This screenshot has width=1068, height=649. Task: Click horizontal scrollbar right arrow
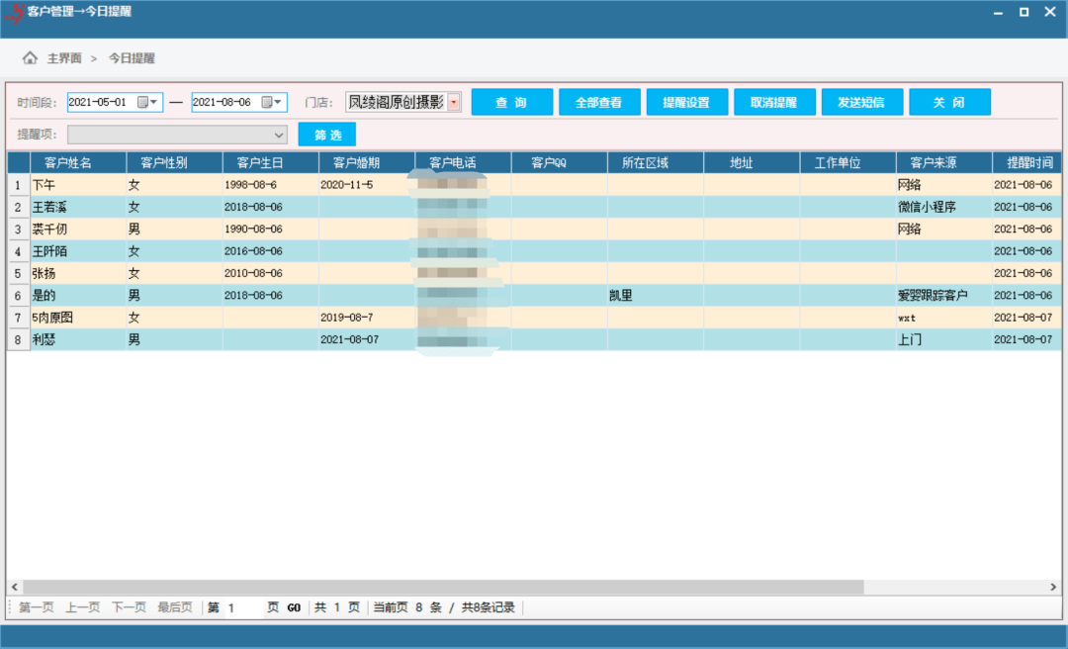[x=1053, y=587]
